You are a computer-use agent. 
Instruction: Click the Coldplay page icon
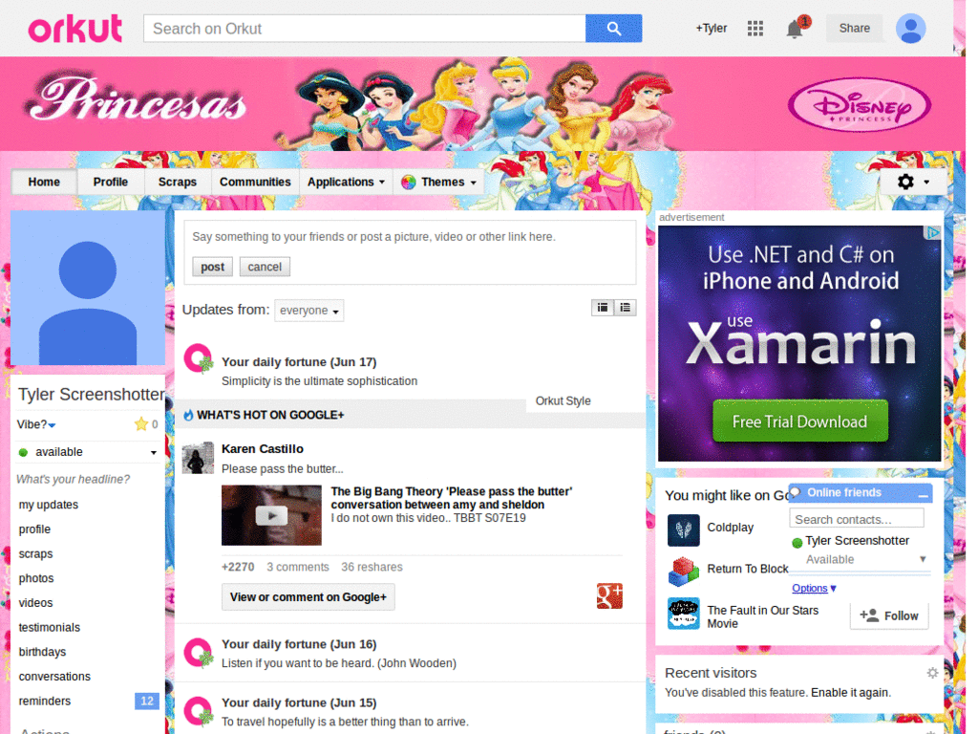[x=683, y=529]
